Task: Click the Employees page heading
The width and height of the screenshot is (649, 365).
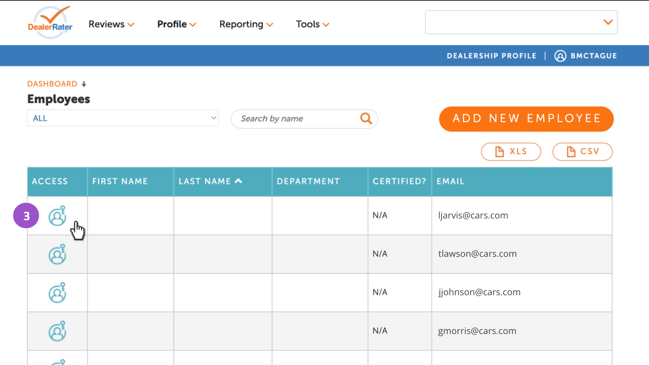Action: click(59, 99)
